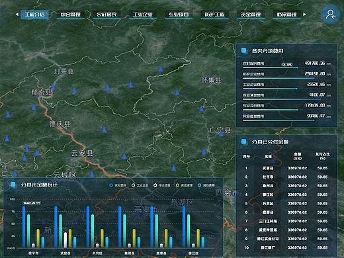Select table row 1 武宣县
Image resolution: width=344 pixels, height=258 pixels.
[286, 168]
